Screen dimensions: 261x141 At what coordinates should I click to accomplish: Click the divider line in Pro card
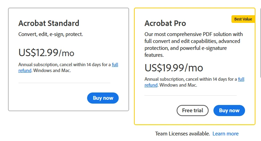(x=191, y=95)
